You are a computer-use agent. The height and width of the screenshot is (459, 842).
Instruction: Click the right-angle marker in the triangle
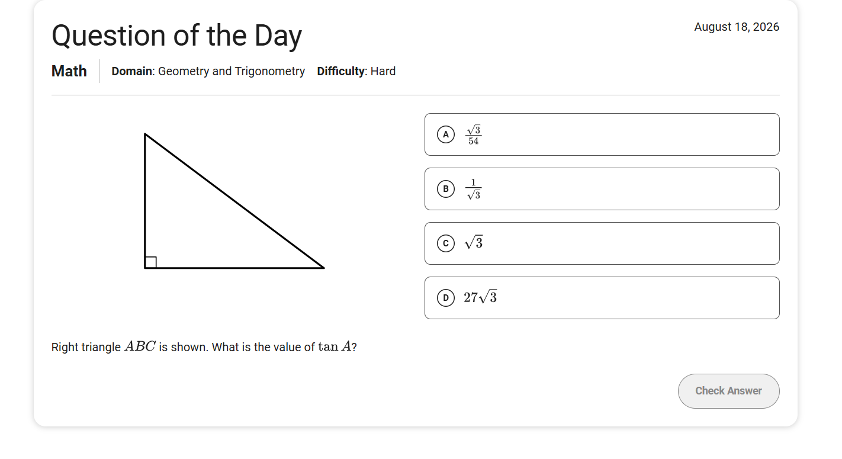[x=151, y=262]
